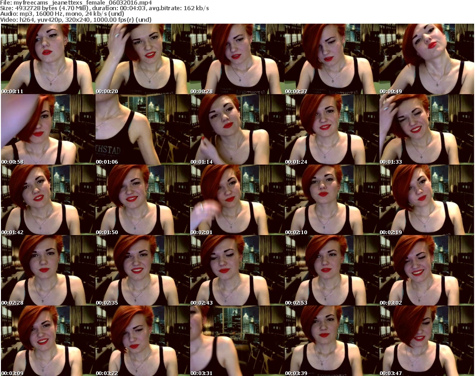Viewport: 475px width, 376px height.
Task: Open the frame at 00:02:19
Action: click(x=426, y=200)
